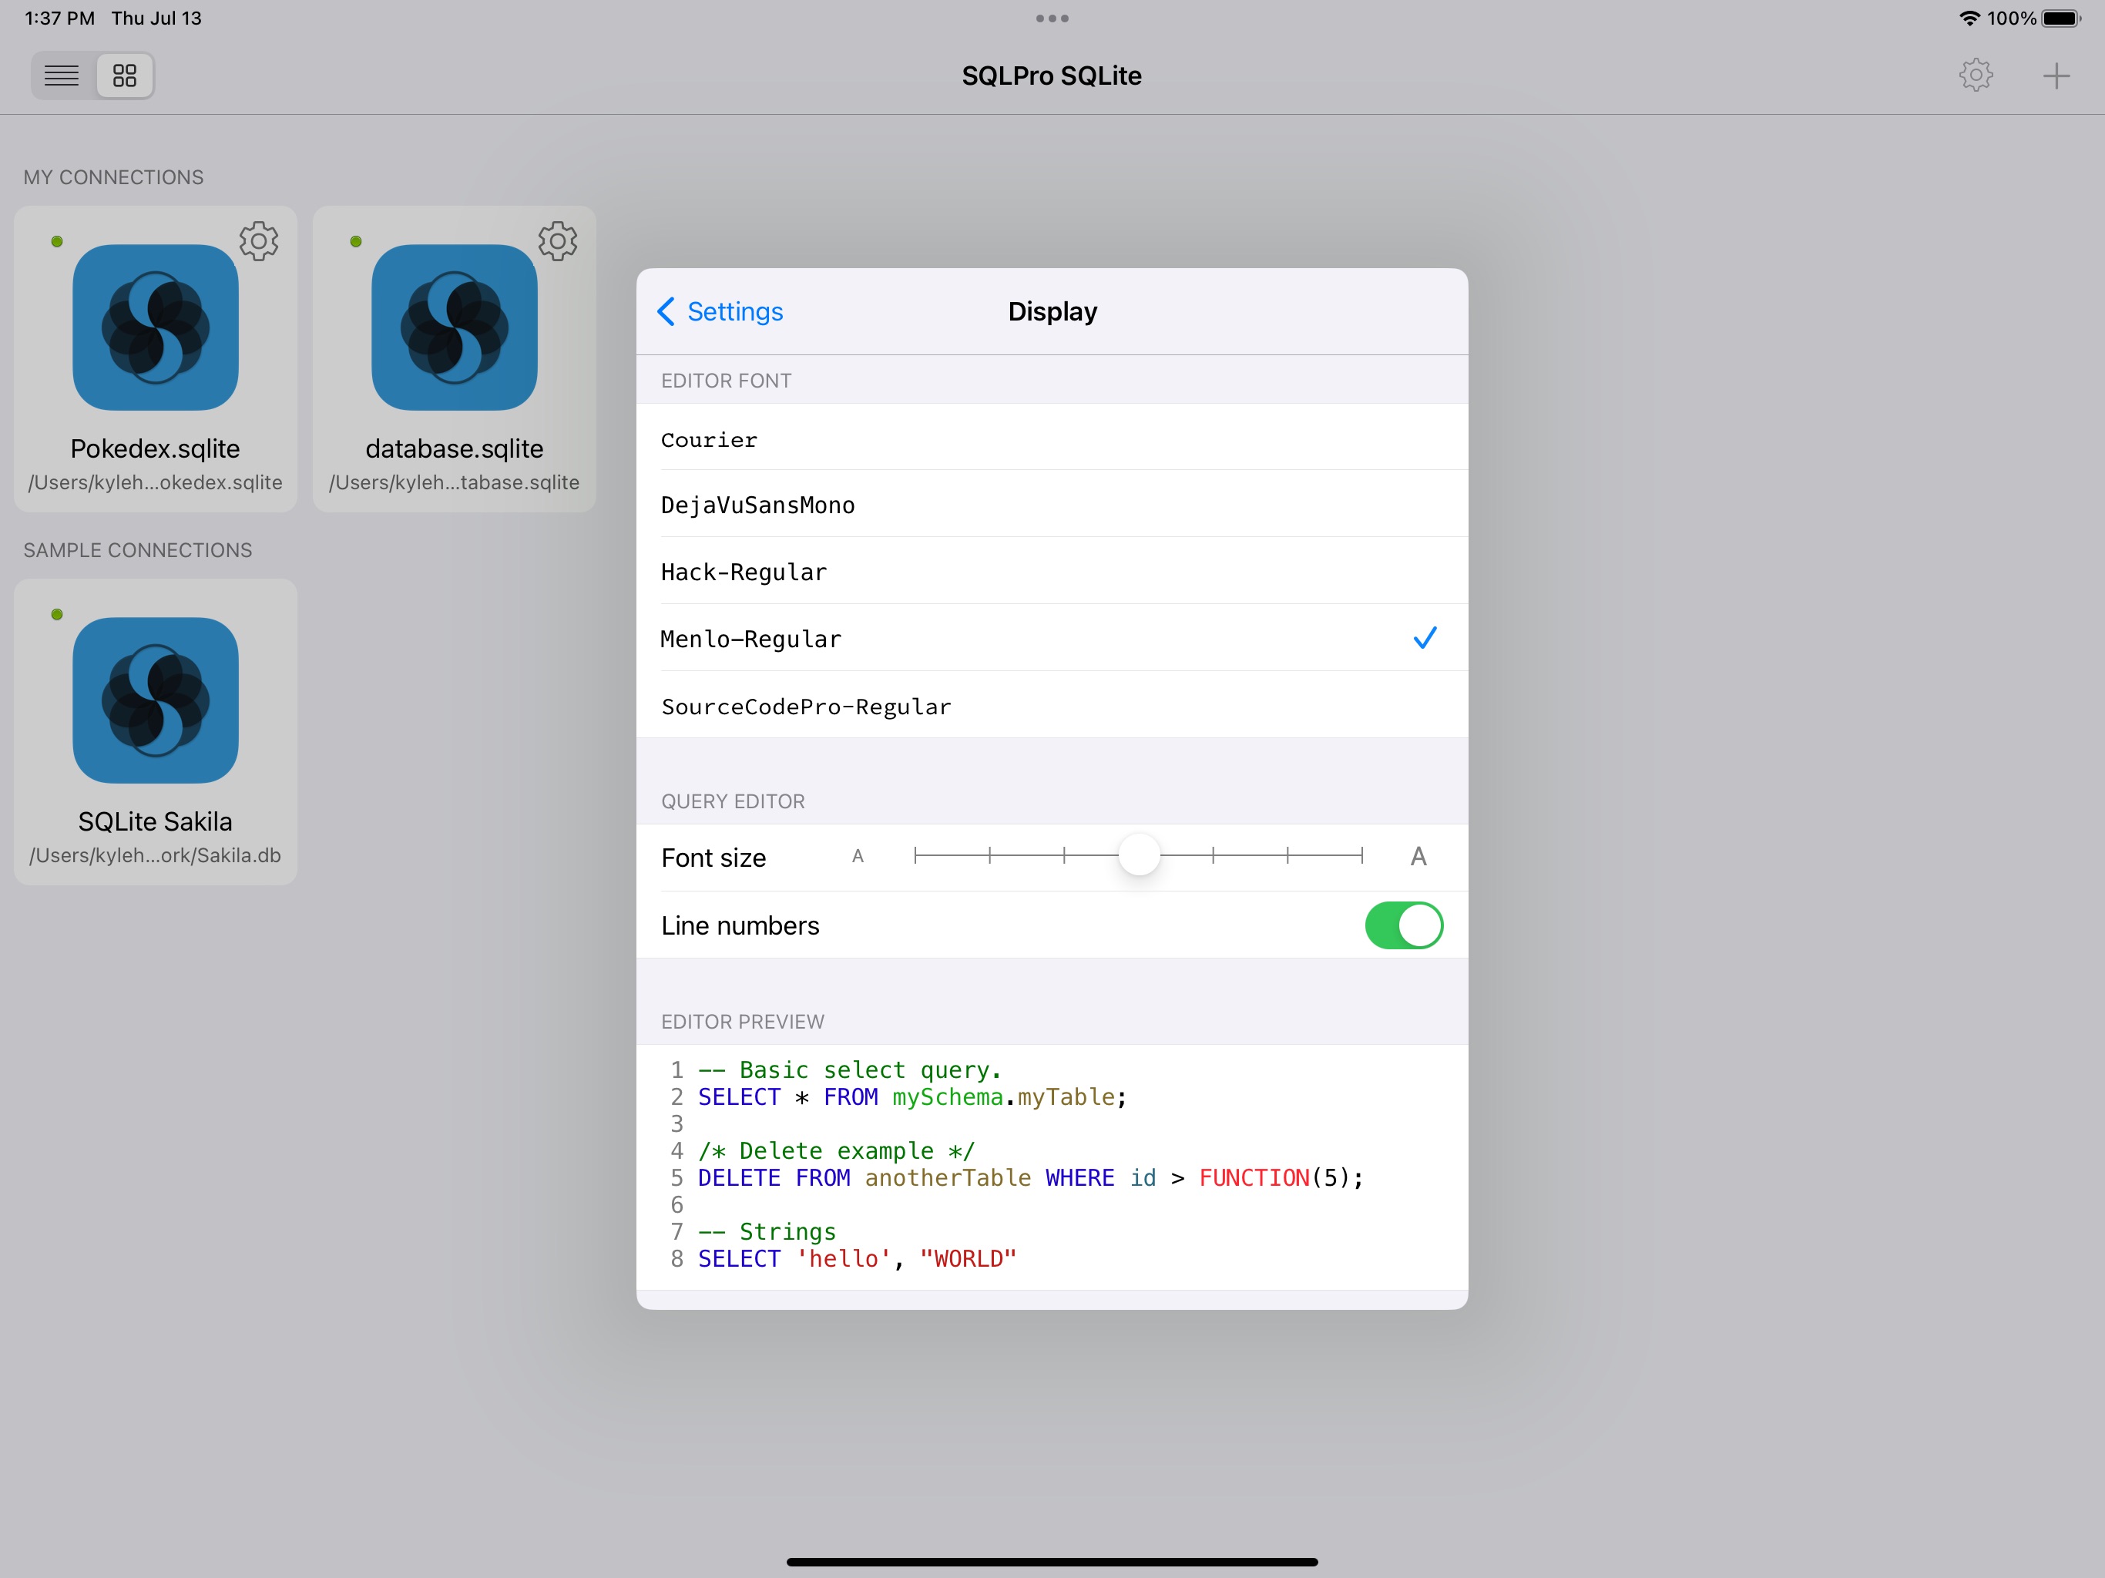Select Courier editor font

(1052, 438)
